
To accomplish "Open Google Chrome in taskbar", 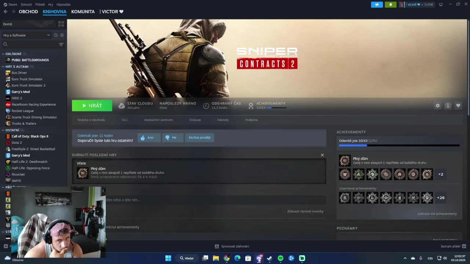I will 227,258.
